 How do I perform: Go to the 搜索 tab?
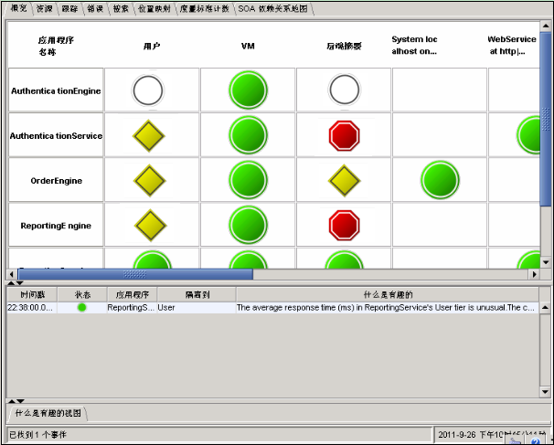click(x=121, y=8)
